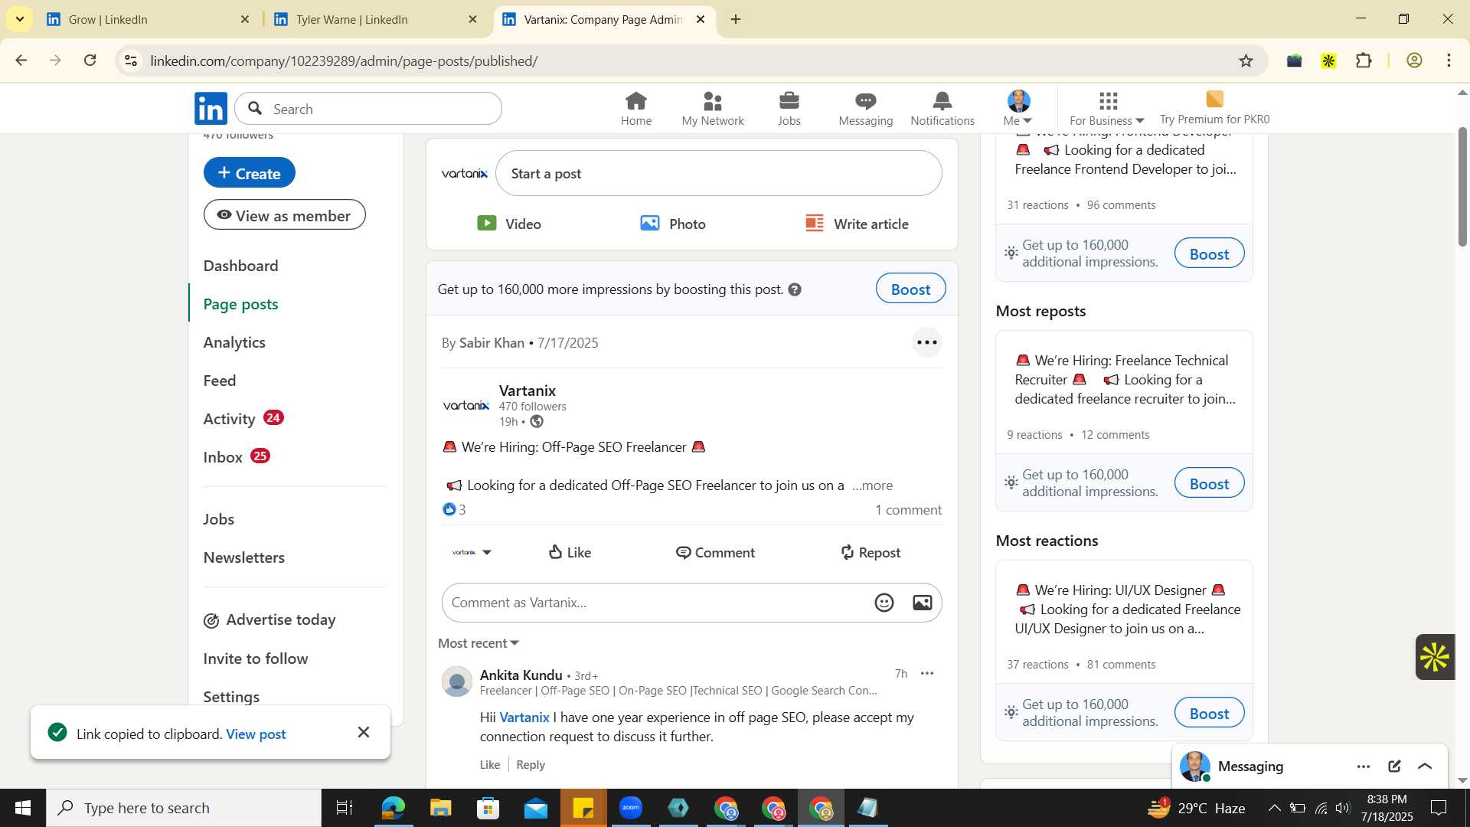Click Start a post box

[718, 173]
